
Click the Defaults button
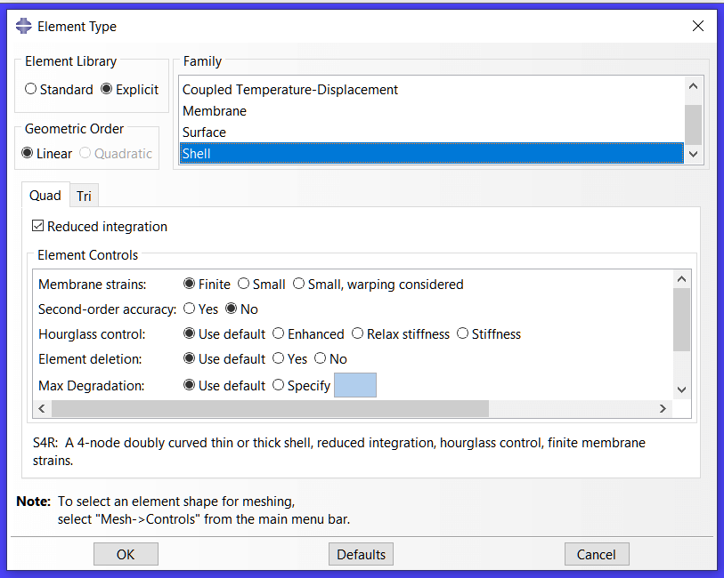coord(361,553)
